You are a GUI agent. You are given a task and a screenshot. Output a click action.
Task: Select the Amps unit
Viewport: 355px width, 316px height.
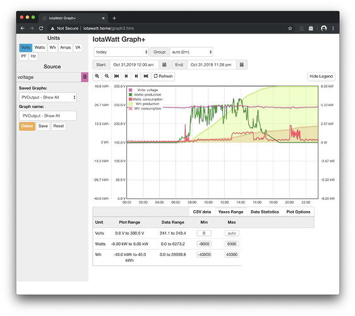pos(66,47)
